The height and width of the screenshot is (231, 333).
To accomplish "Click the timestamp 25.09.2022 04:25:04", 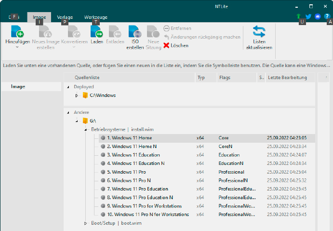I will (287, 172).
